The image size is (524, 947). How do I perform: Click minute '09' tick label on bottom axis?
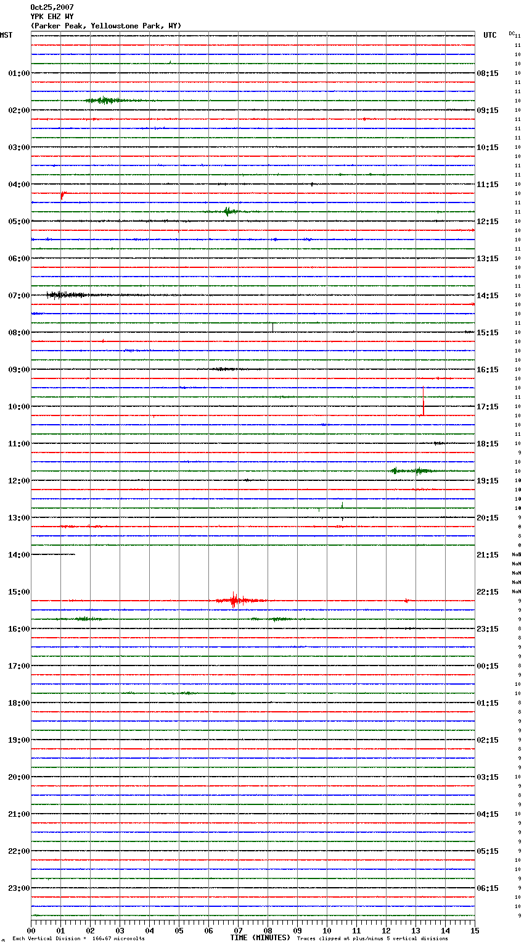pos(297,930)
